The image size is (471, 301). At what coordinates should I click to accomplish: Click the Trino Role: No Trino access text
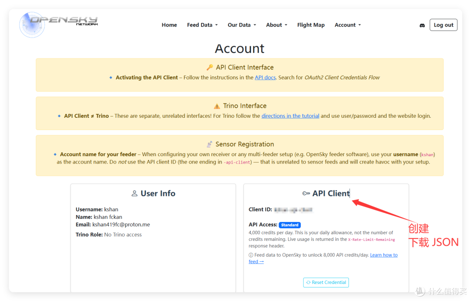(109, 235)
